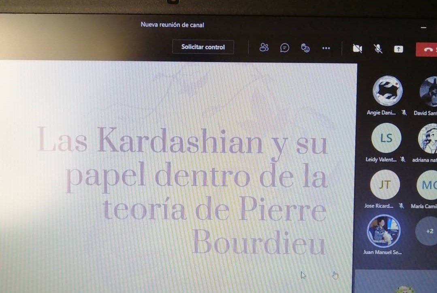Select Juan Manuel Se participant avatar
Viewport: 437px width, 293px height.
tap(384, 231)
